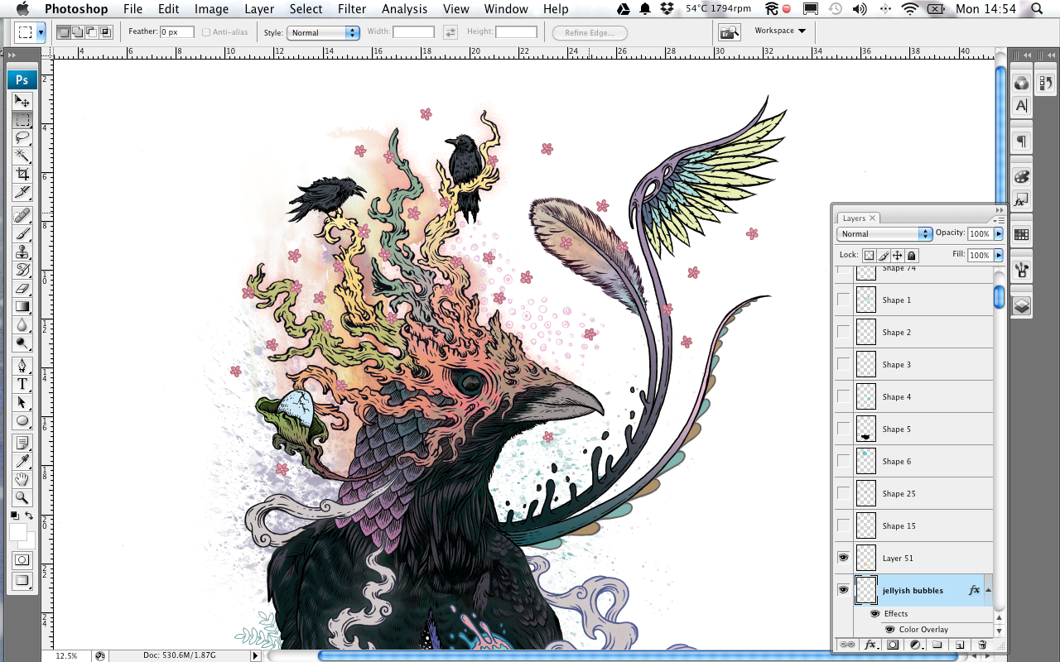Launch Adobe Bridge from options bar

coord(730,33)
